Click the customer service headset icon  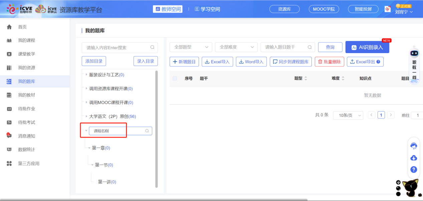pos(413,146)
